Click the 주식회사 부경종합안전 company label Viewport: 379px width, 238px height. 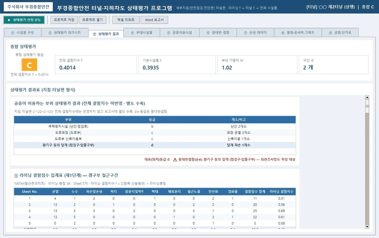tap(28, 7)
